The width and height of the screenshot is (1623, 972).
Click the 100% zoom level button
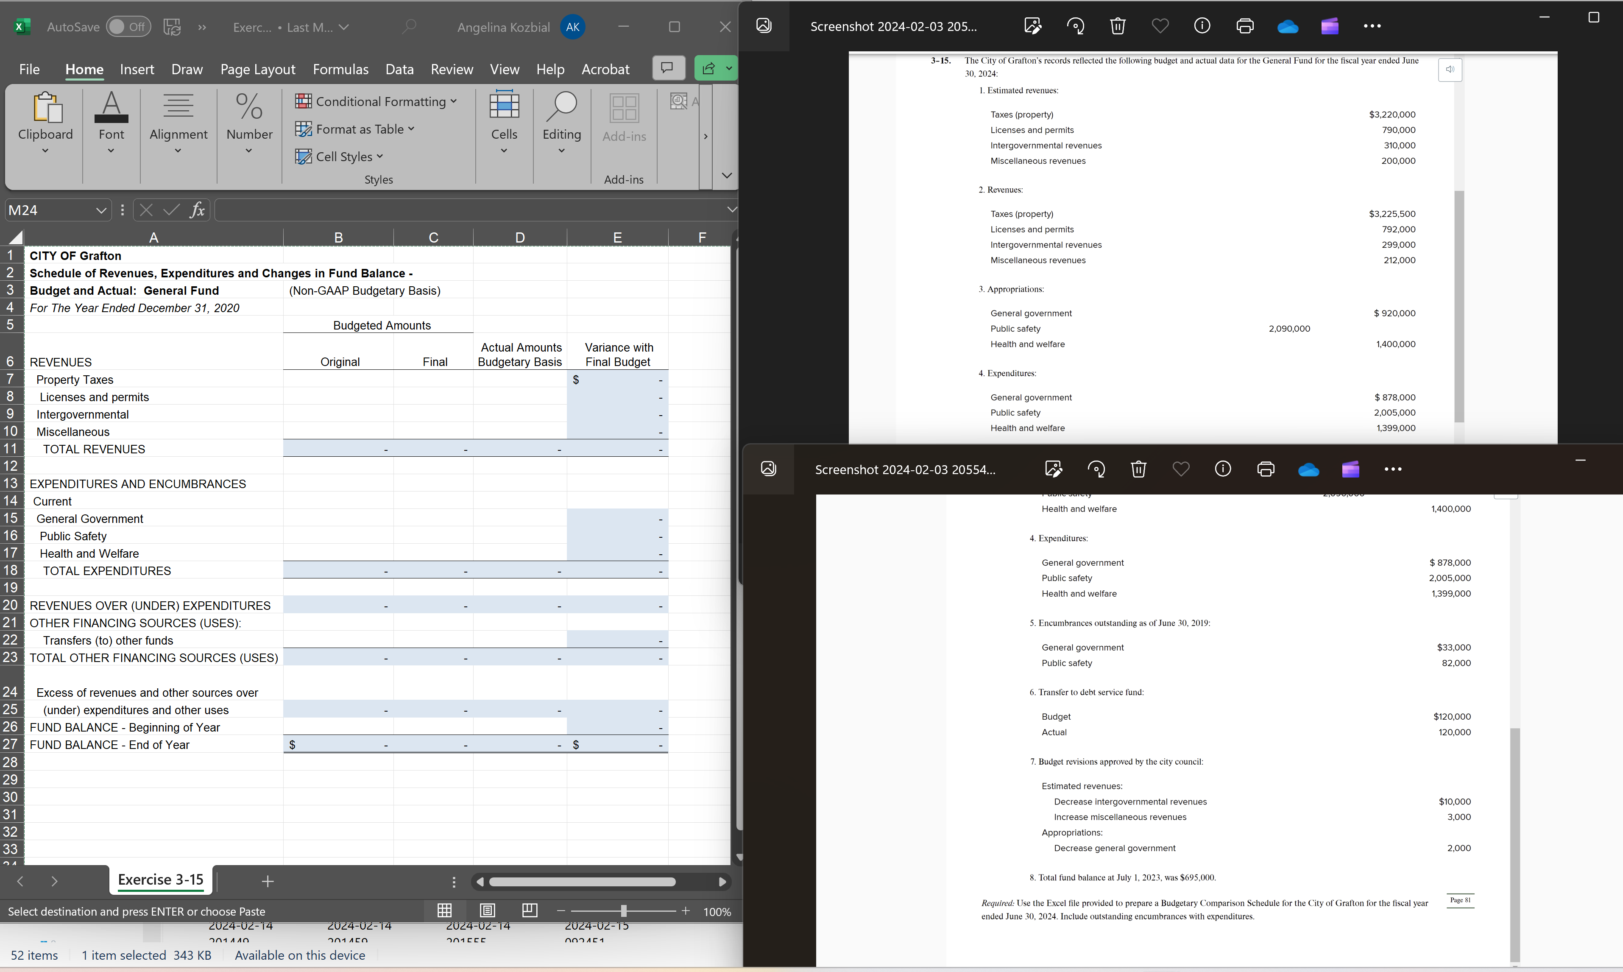717,912
